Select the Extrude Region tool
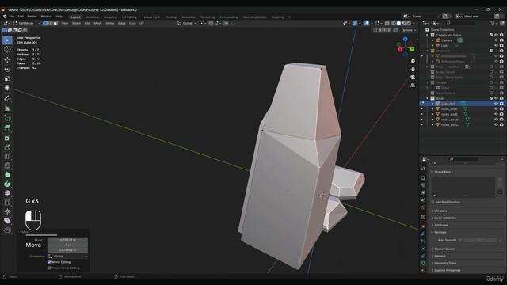Screen dimensions: 507x285 coord(7,128)
